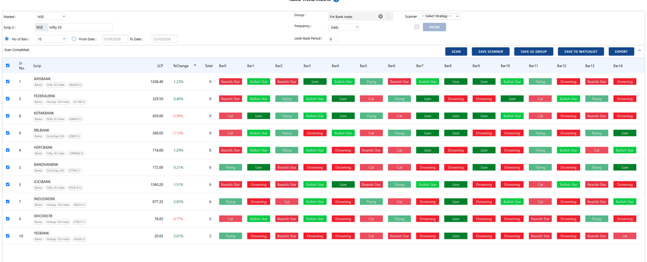Clear the Pvt Bank Index group field
The image size is (647, 262).
point(380,17)
